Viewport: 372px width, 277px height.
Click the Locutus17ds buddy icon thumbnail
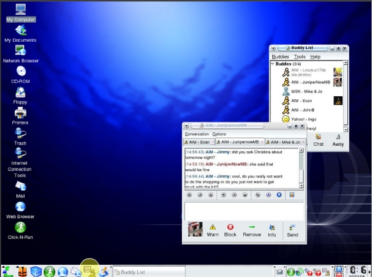pyautogui.click(x=338, y=72)
